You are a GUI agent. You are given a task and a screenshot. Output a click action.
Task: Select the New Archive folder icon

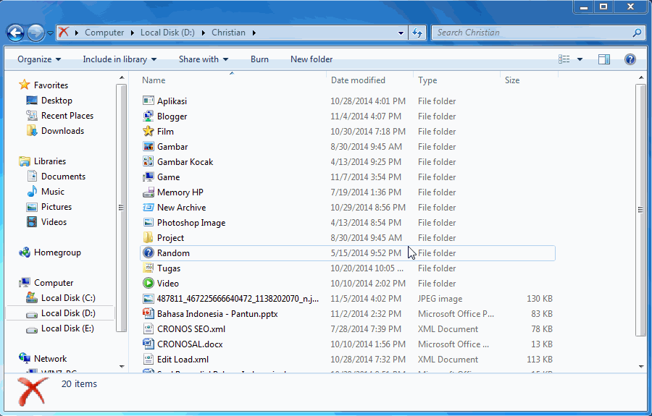pos(148,208)
